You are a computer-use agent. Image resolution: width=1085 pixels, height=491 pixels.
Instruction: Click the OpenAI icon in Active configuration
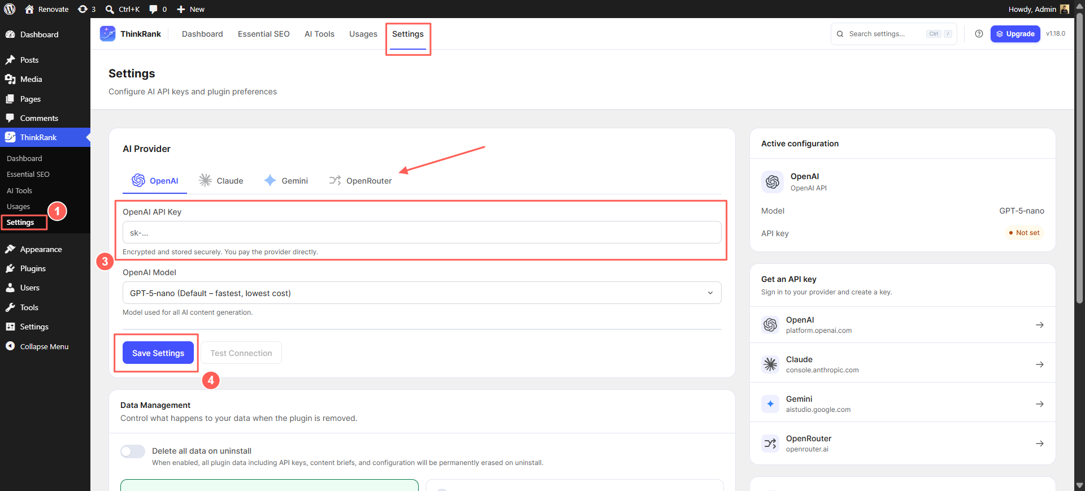click(x=772, y=182)
